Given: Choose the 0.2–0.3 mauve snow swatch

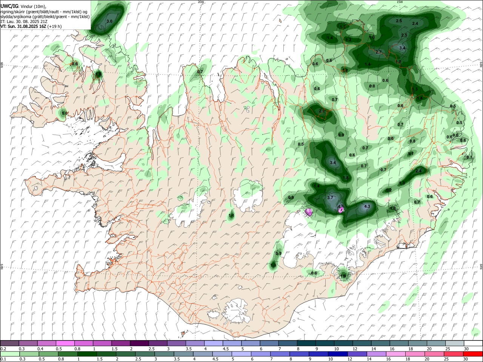Looking at the screenshot, I should [9, 343].
